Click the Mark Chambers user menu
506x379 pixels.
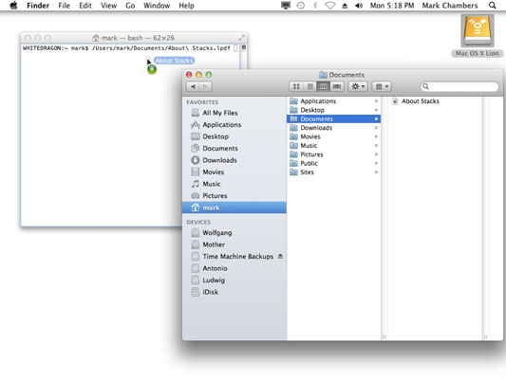[x=450, y=6]
